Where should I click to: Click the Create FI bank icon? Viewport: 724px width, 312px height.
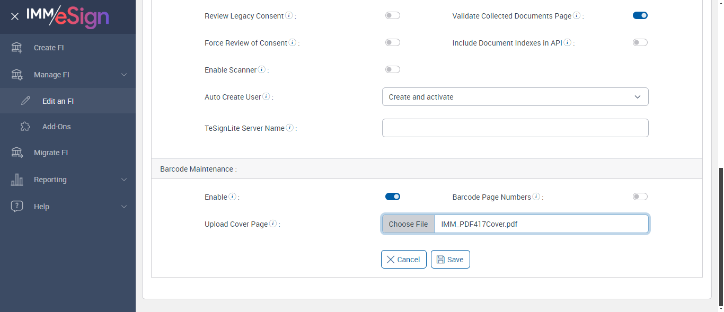[17, 48]
